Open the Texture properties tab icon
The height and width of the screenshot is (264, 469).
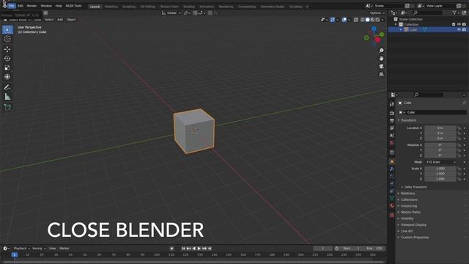392,215
